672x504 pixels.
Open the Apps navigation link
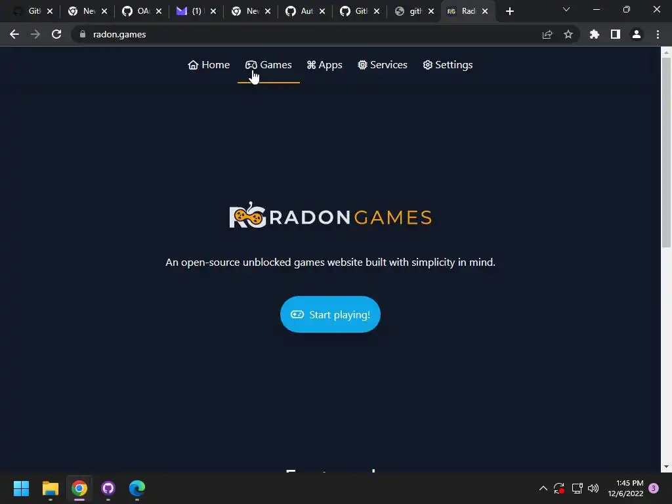324,65
